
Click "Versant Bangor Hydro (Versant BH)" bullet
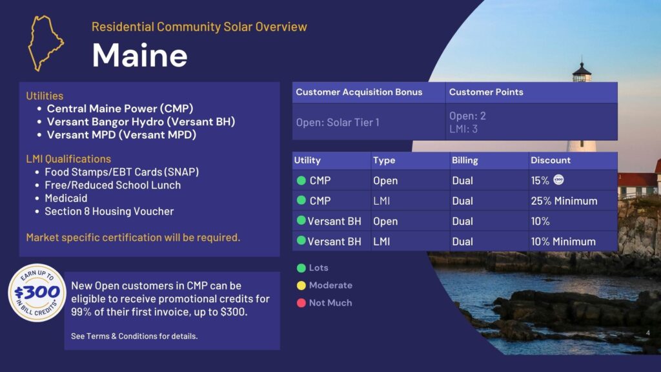click(141, 121)
